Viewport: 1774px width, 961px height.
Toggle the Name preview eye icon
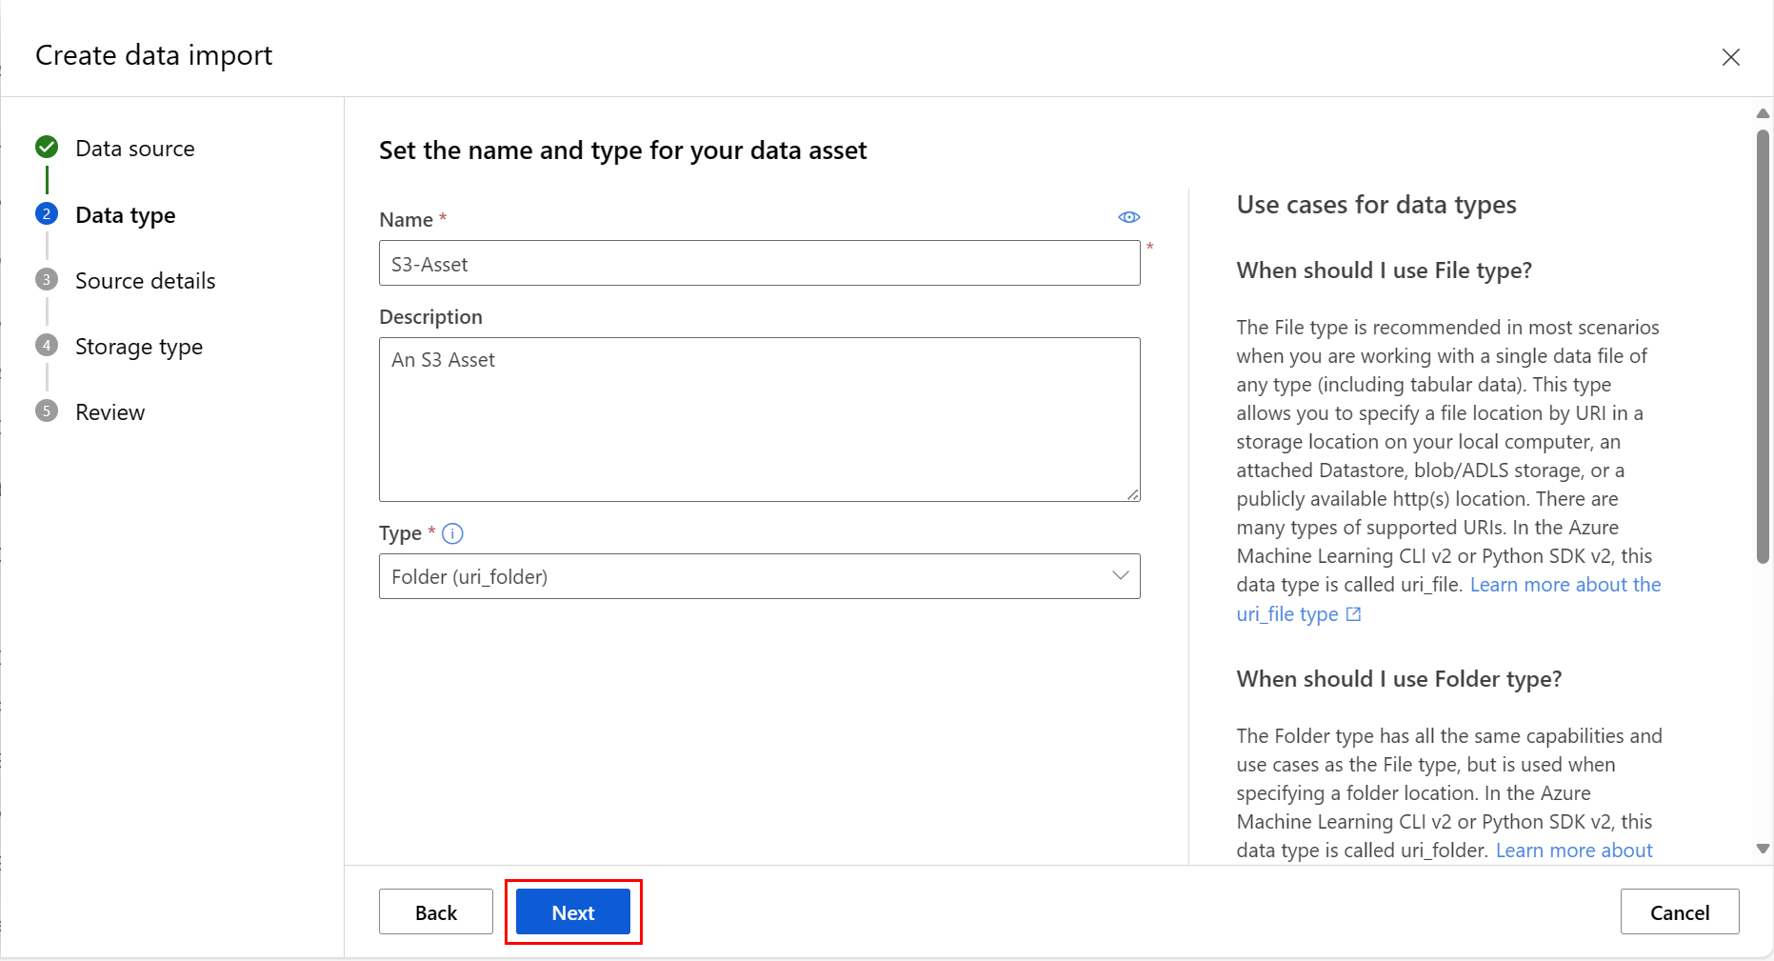(1129, 216)
